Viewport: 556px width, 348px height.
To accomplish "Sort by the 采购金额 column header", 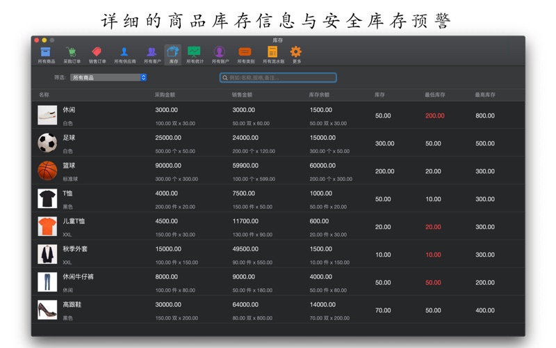I will [x=165, y=95].
